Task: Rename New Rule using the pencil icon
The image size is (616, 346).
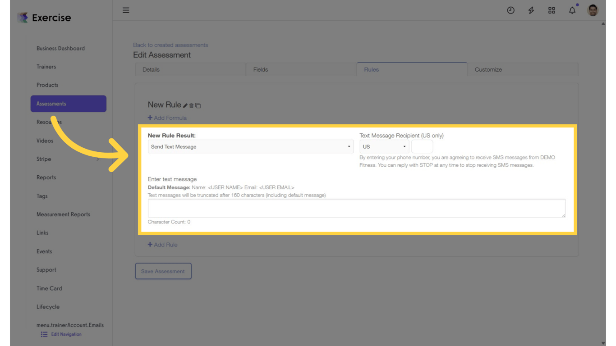Action: click(186, 105)
